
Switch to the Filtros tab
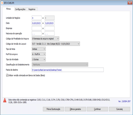coord(8,9)
